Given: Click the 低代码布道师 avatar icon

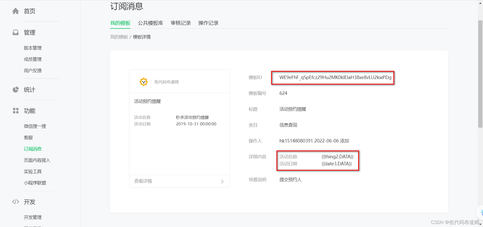Looking at the screenshot, I should (144, 82).
